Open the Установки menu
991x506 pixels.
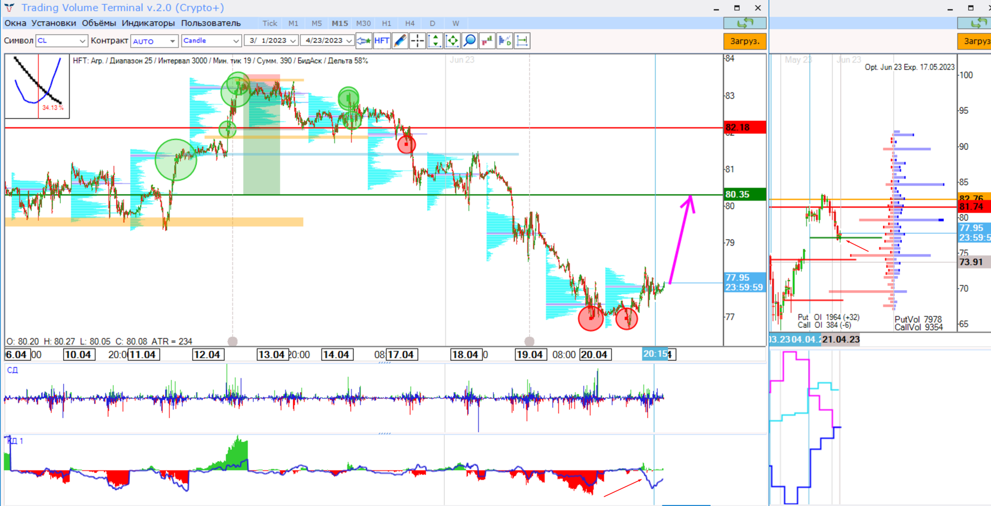click(x=54, y=23)
